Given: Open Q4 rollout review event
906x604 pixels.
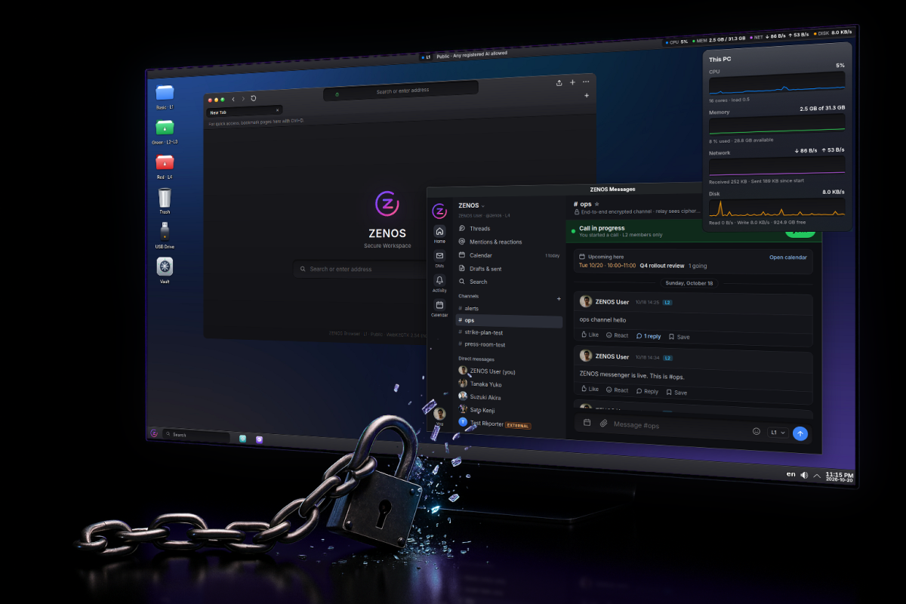Looking at the screenshot, I should (661, 266).
